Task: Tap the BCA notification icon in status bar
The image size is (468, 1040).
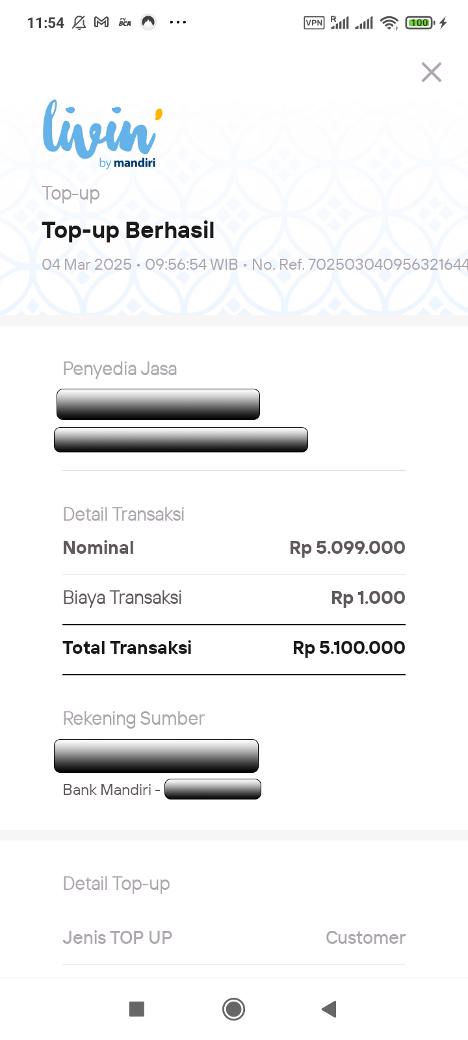Action: pos(125,22)
